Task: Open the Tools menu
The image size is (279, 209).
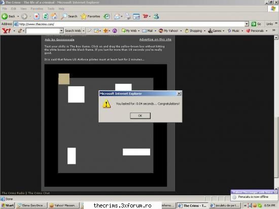Action: pos(51,9)
